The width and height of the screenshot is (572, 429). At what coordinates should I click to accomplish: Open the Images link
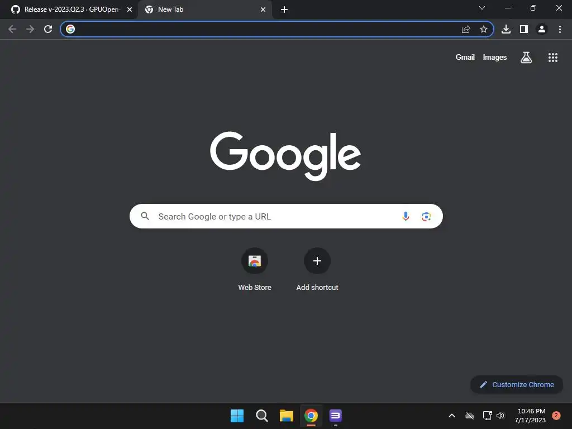[x=495, y=58]
